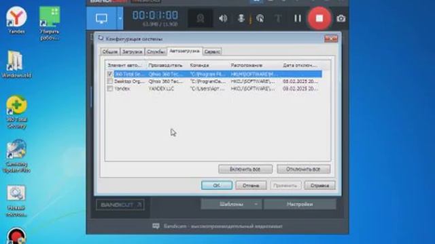The image size is (435, 244).
Task: Click the text overlay T icon
Action: (278, 18)
